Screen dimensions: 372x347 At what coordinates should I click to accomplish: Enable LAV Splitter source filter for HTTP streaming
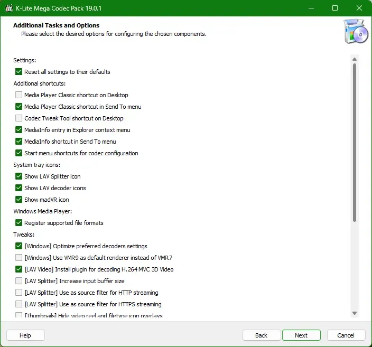[18, 293]
